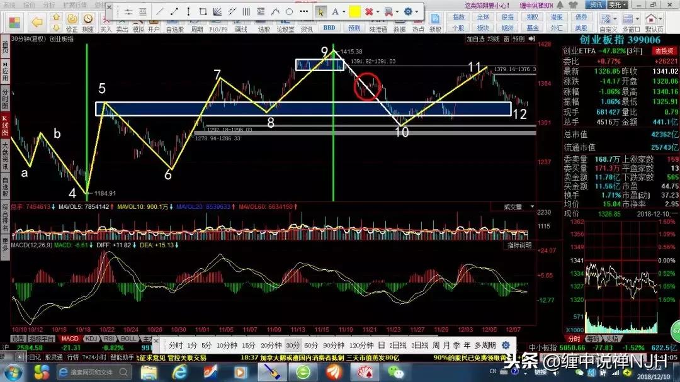Viewport: 680px width, 382px height.
Task: Select the line segment with endpoints tool
Action: point(174,12)
